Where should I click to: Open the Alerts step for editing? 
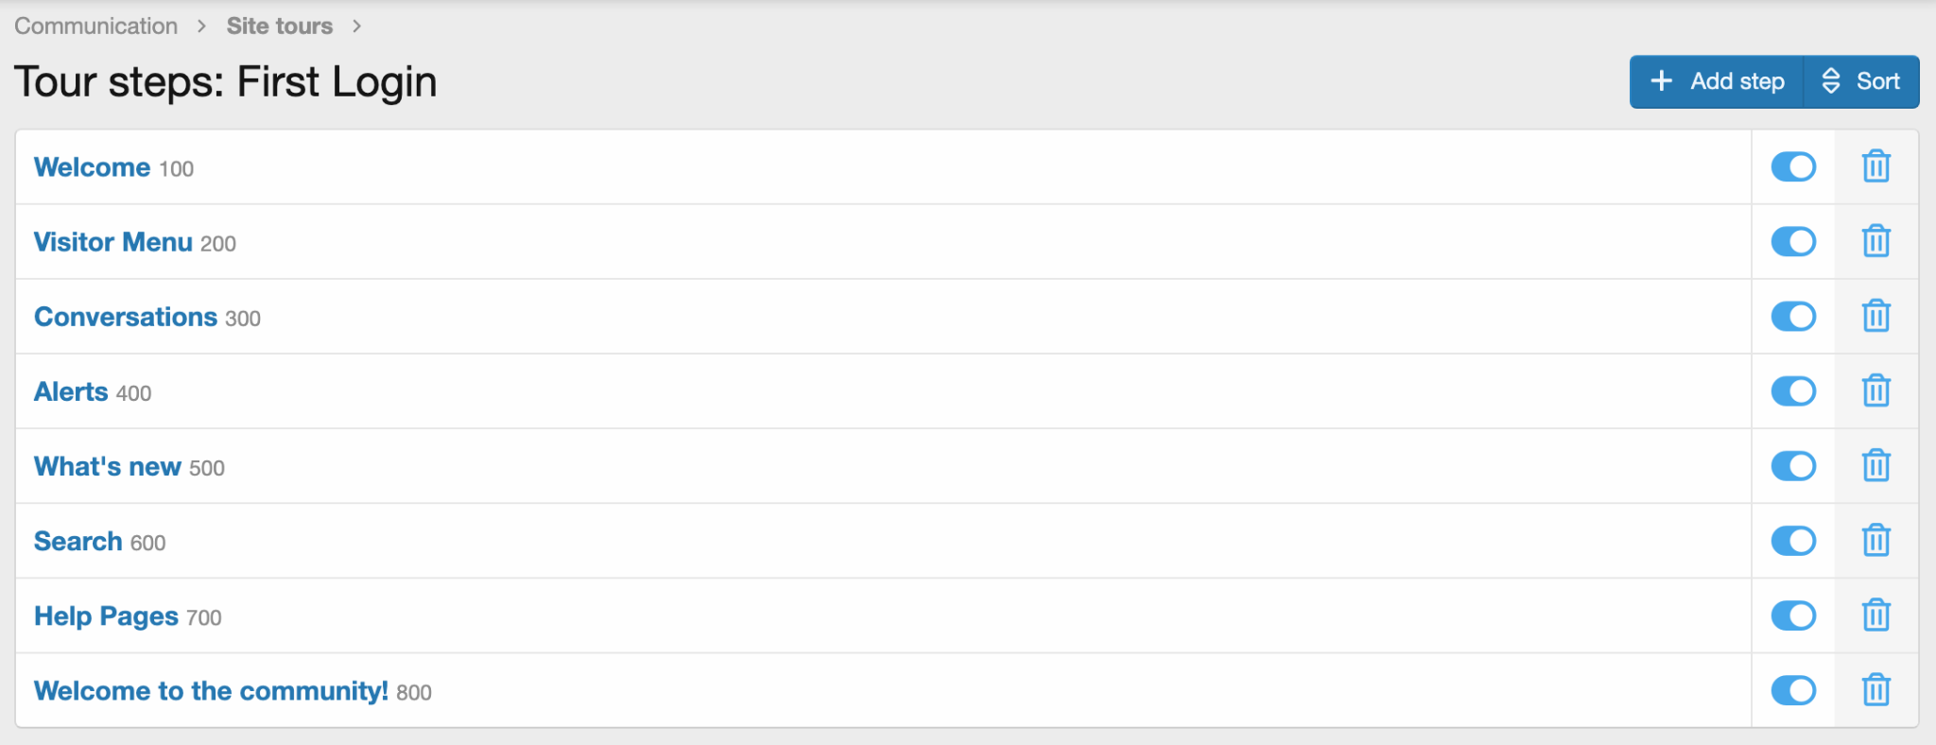tap(71, 391)
